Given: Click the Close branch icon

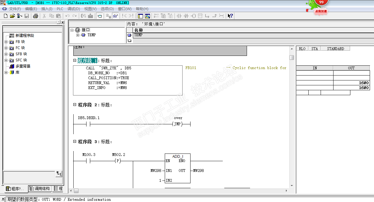Looking at the screenshot, I should click(214, 16).
